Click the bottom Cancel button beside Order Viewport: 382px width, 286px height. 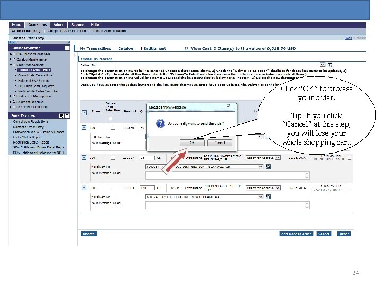324,234
